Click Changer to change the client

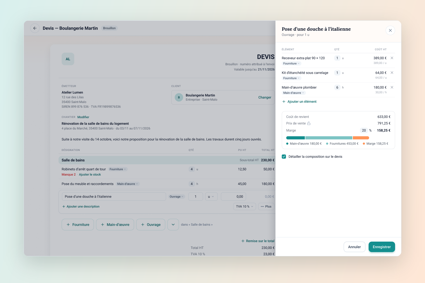[x=265, y=97]
